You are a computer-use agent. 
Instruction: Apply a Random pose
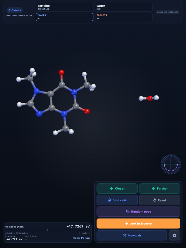138,211
